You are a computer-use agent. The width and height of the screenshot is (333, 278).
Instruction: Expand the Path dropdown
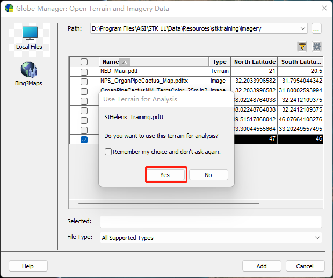tap(303, 28)
